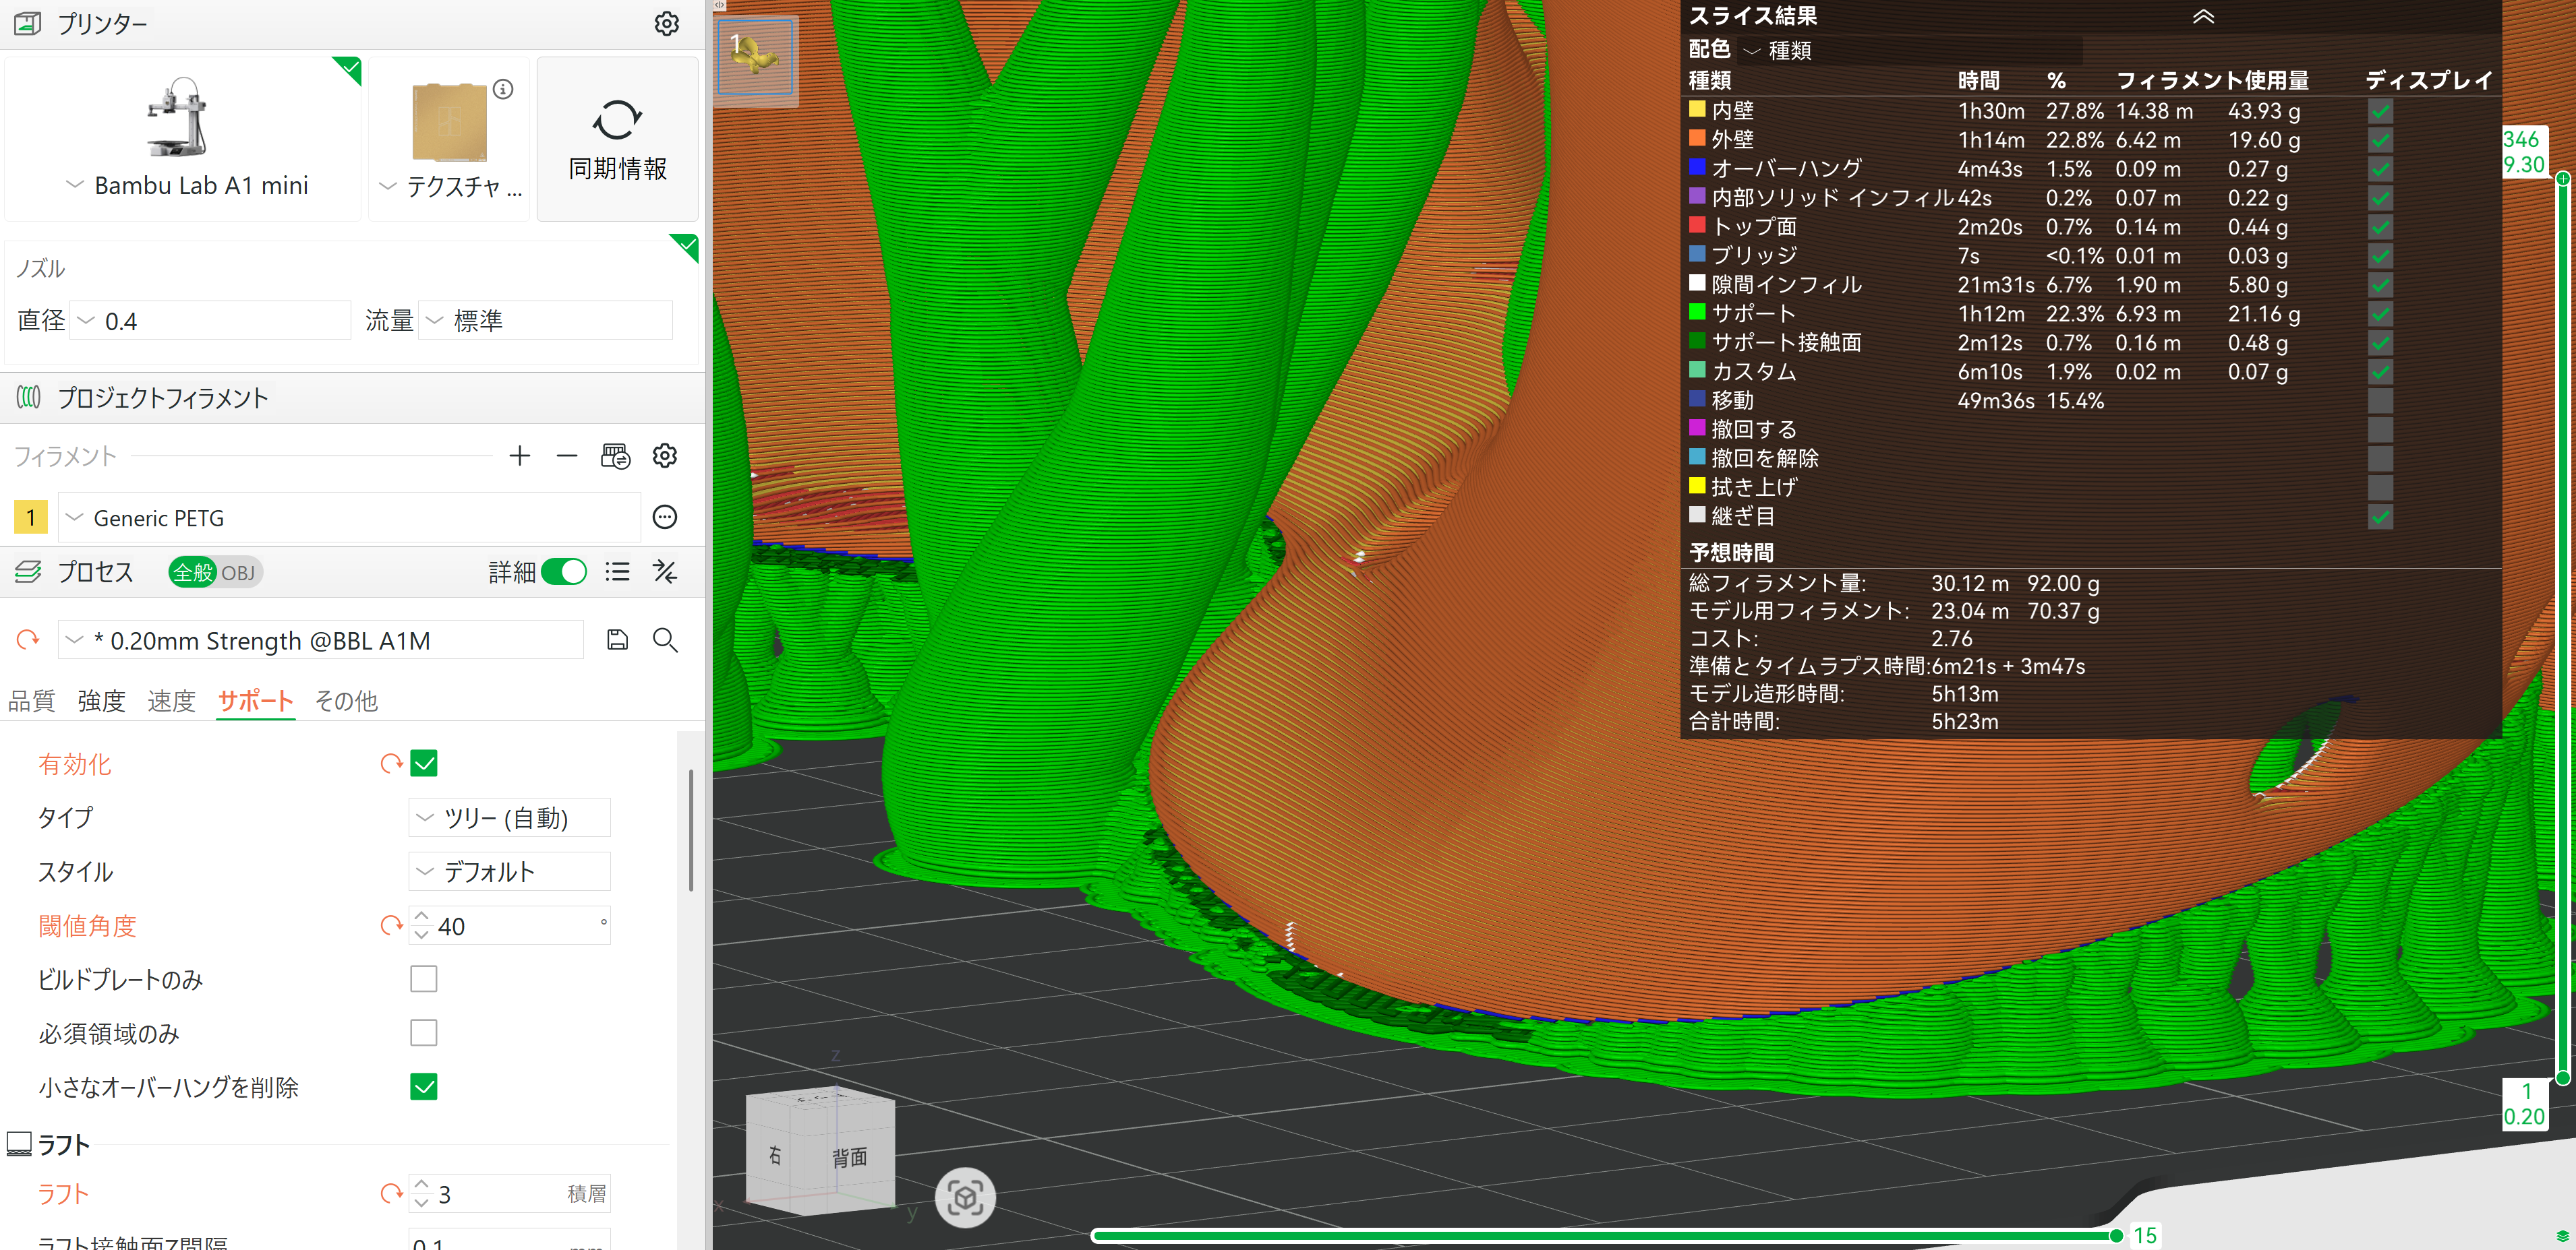Open printer settings gear icon

coord(666,23)
